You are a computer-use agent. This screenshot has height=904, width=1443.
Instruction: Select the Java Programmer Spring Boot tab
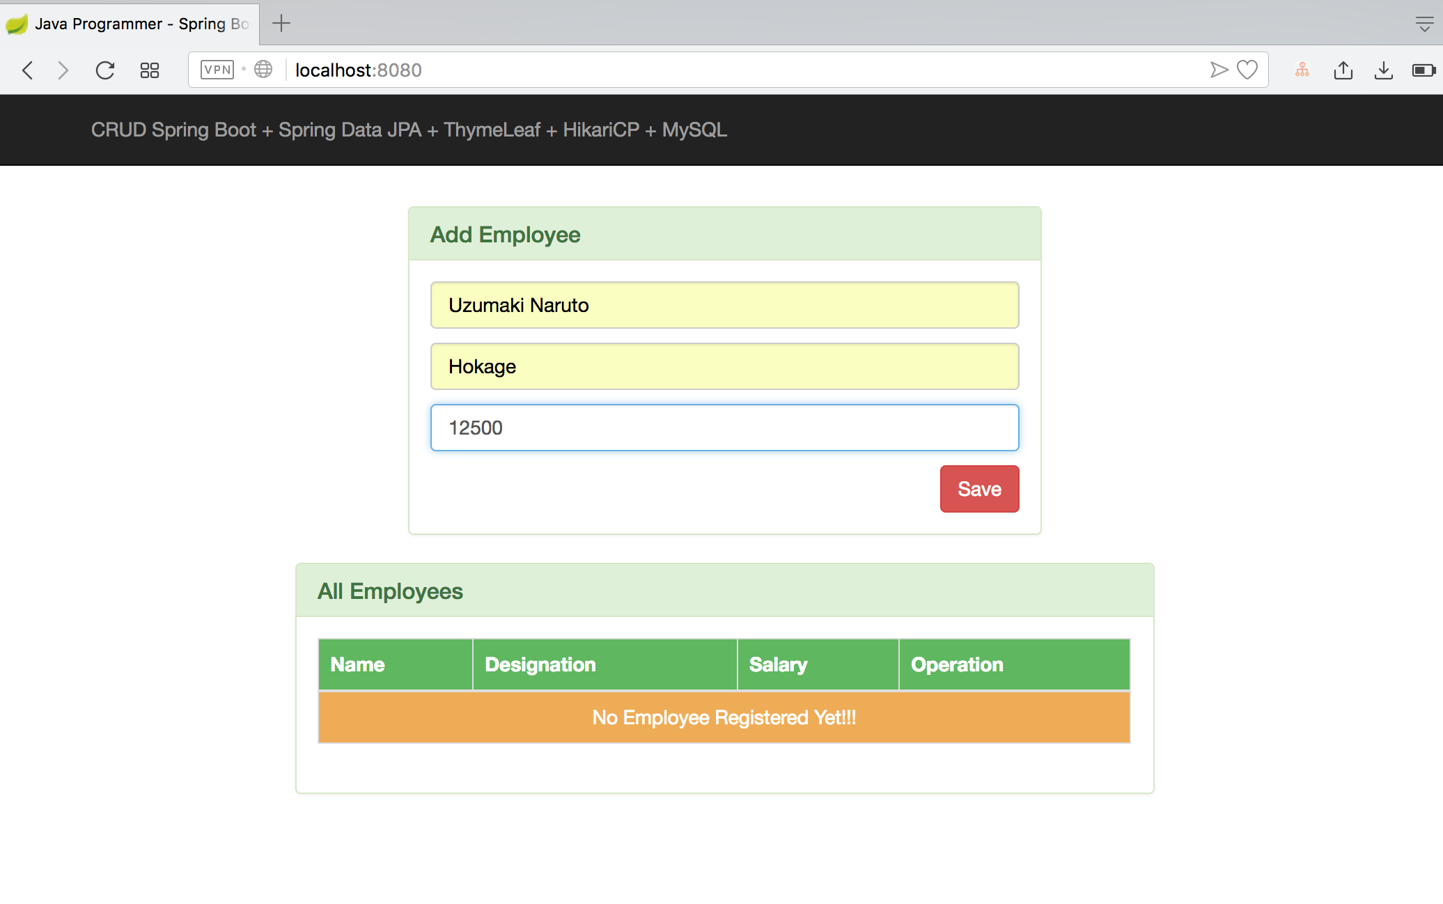point(129,24)
